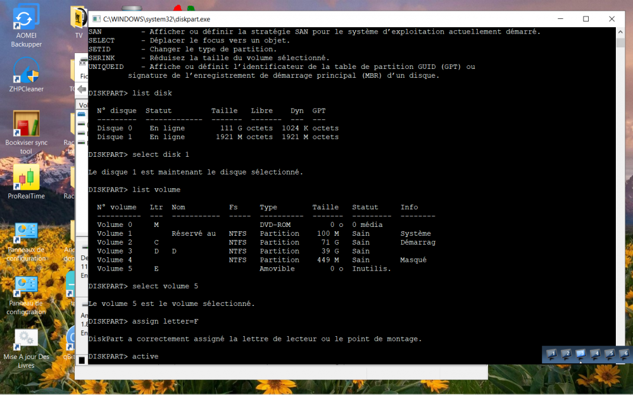
Task: Open the Bookviser sync tool shortcut
Action: 26,132
